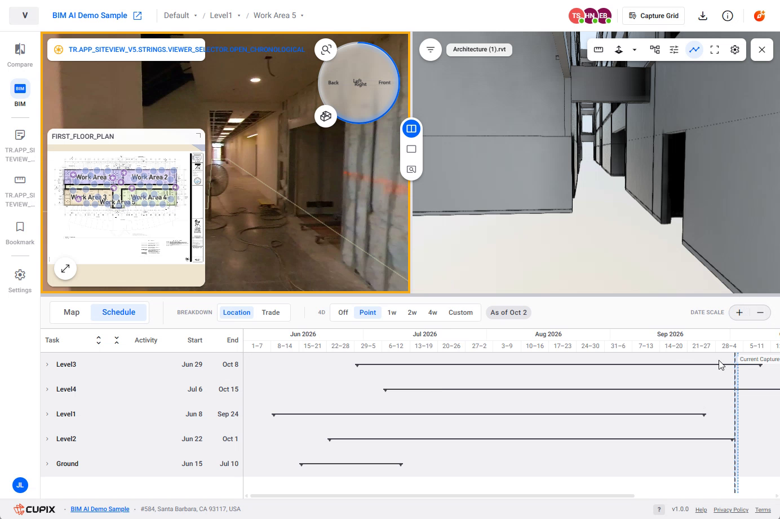Toggle the 4D schedule chart icon
This screenshot has height=519, width=780.
coord(694,50)
